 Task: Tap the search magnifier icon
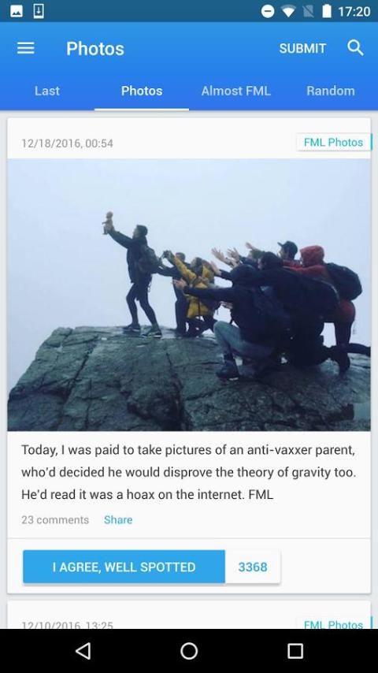coord(355,48)
